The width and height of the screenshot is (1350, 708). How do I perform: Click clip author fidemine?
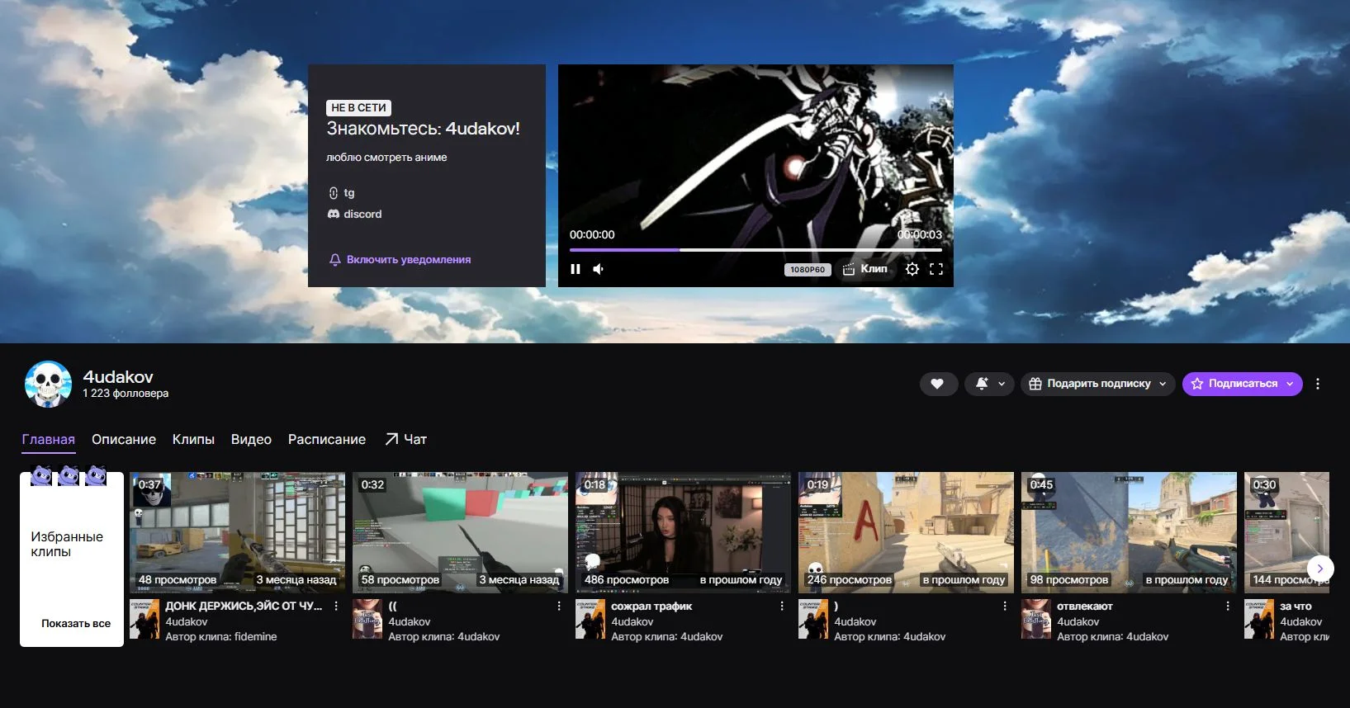255,637
